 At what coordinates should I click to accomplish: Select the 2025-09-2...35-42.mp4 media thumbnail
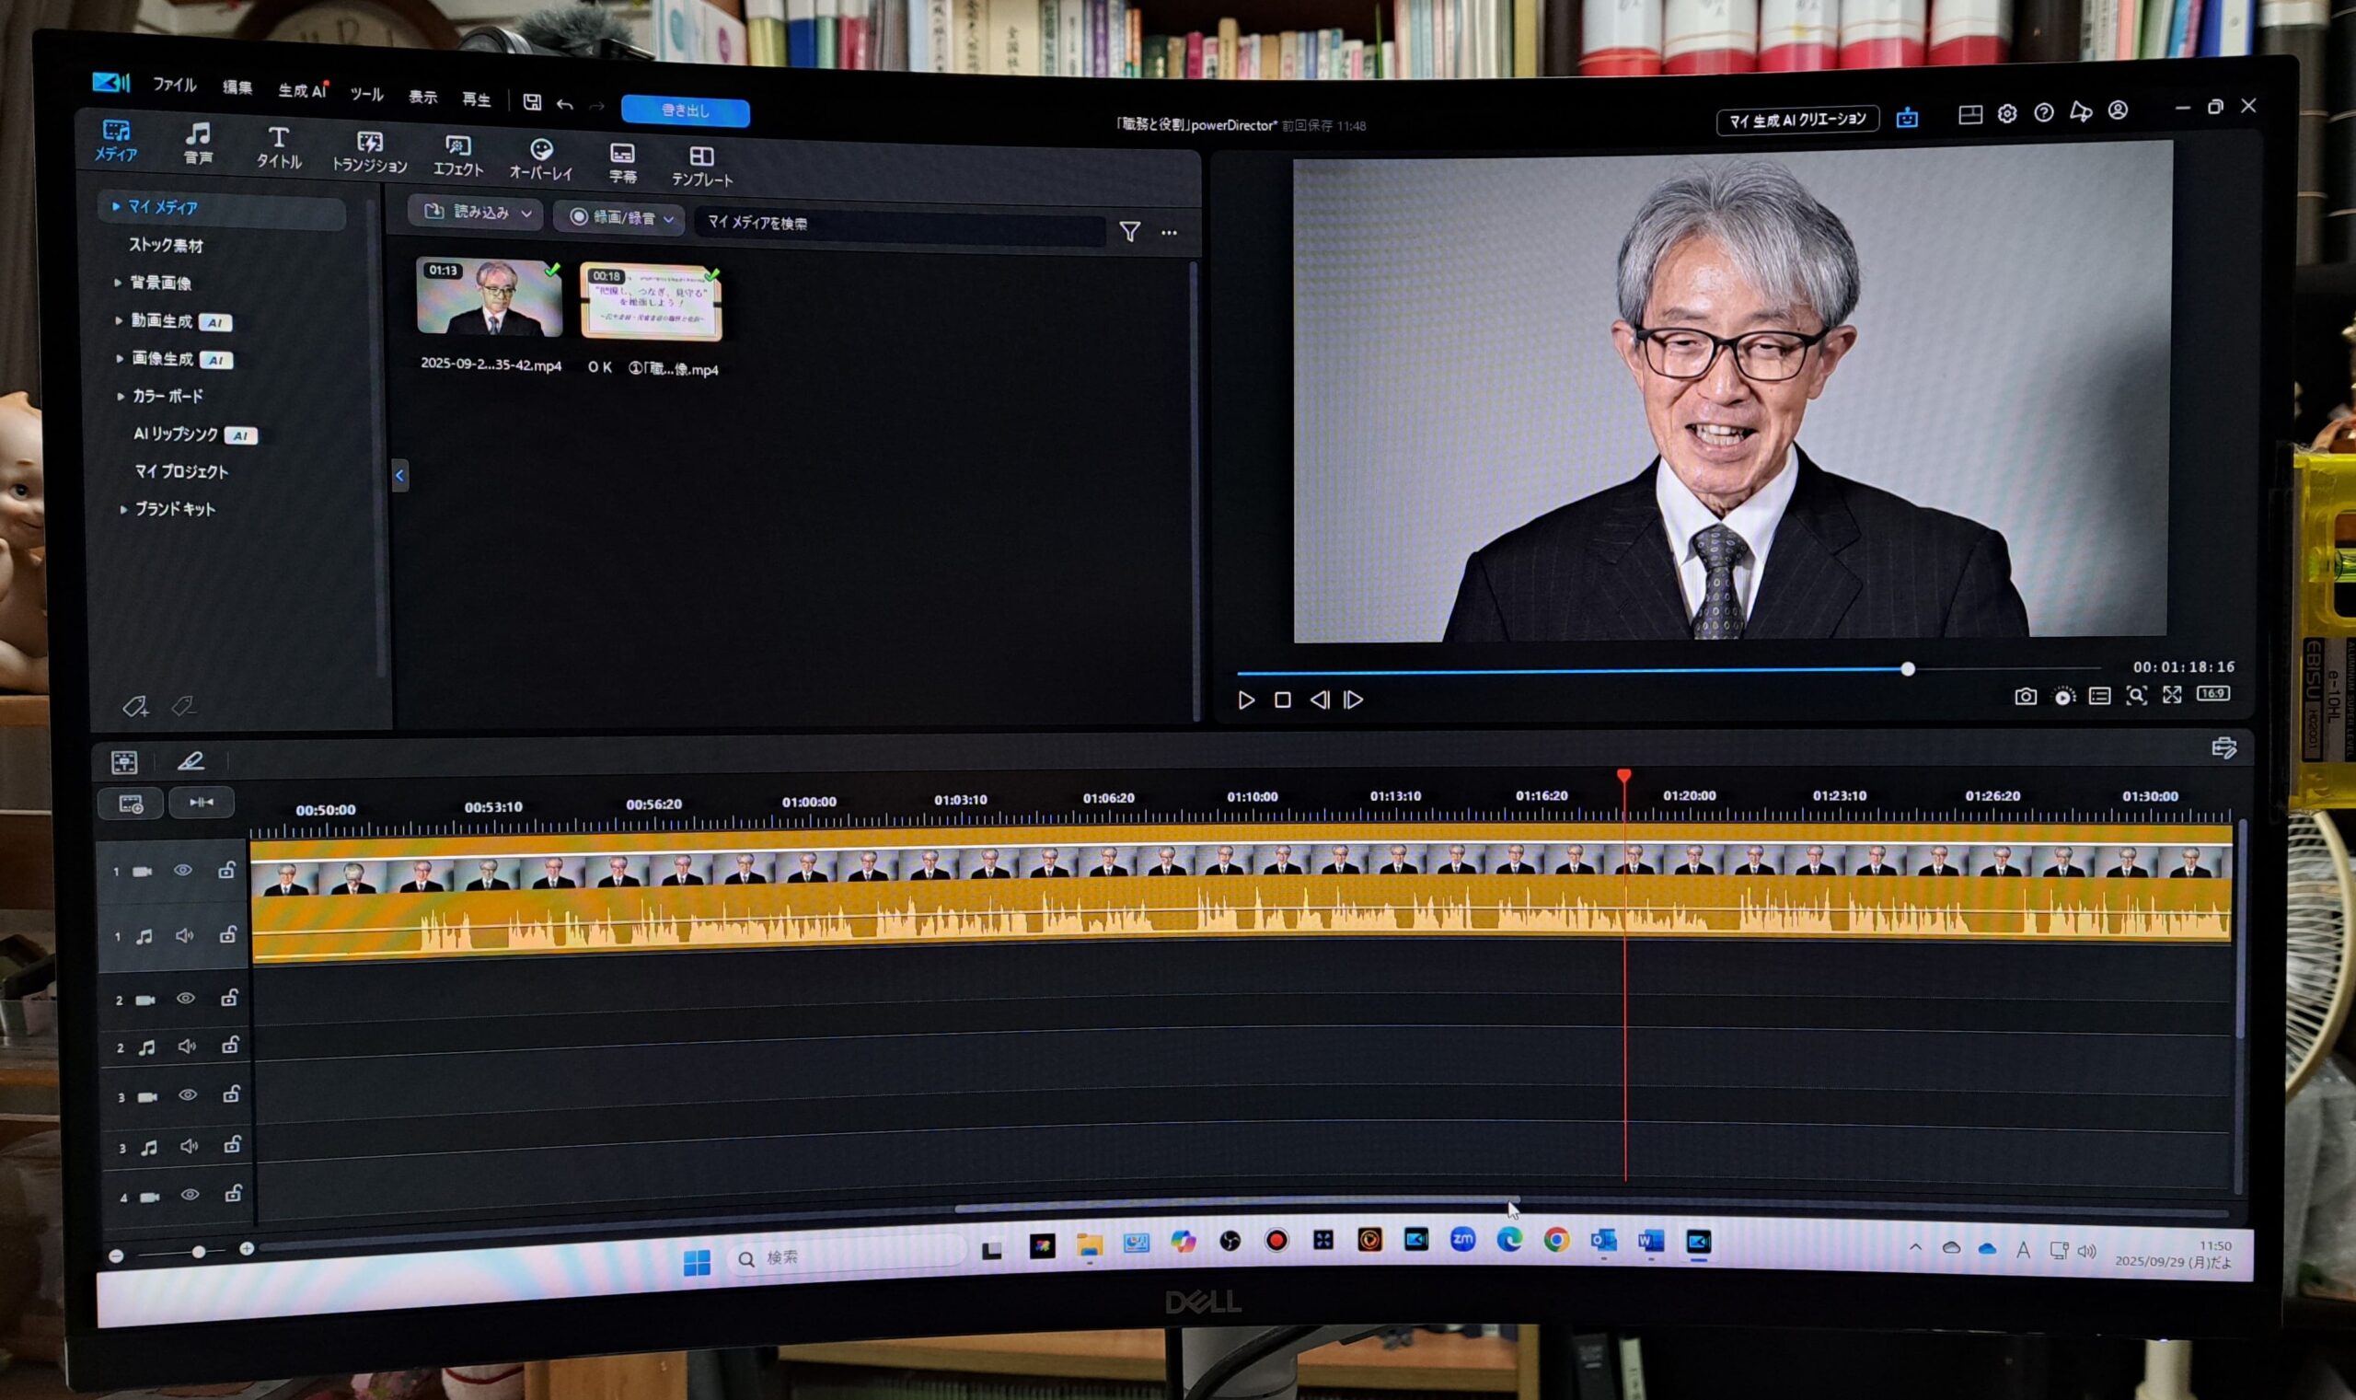[490, 298]
